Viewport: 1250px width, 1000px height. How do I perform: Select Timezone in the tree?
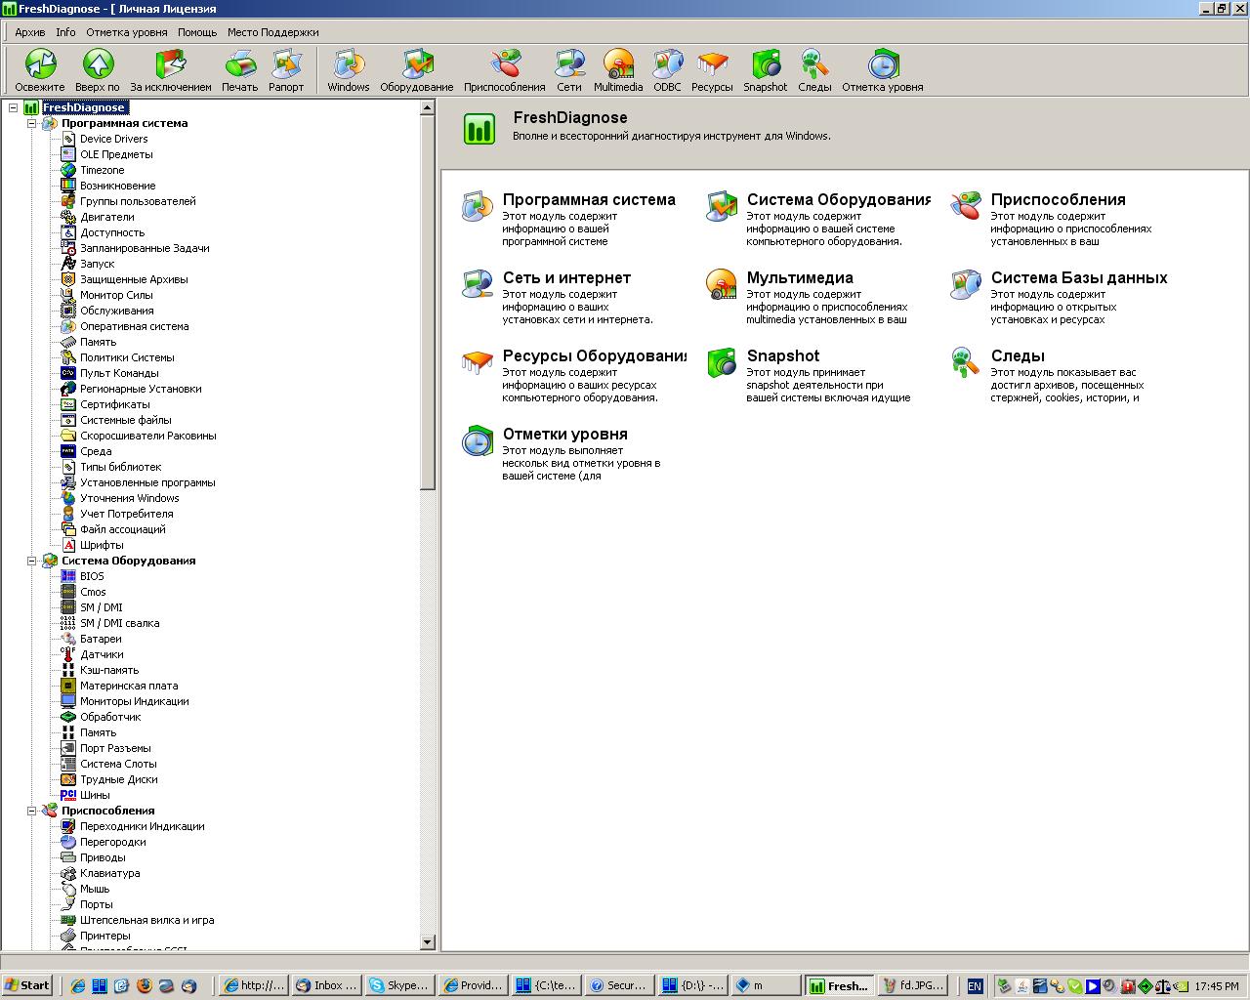(103, 170)
